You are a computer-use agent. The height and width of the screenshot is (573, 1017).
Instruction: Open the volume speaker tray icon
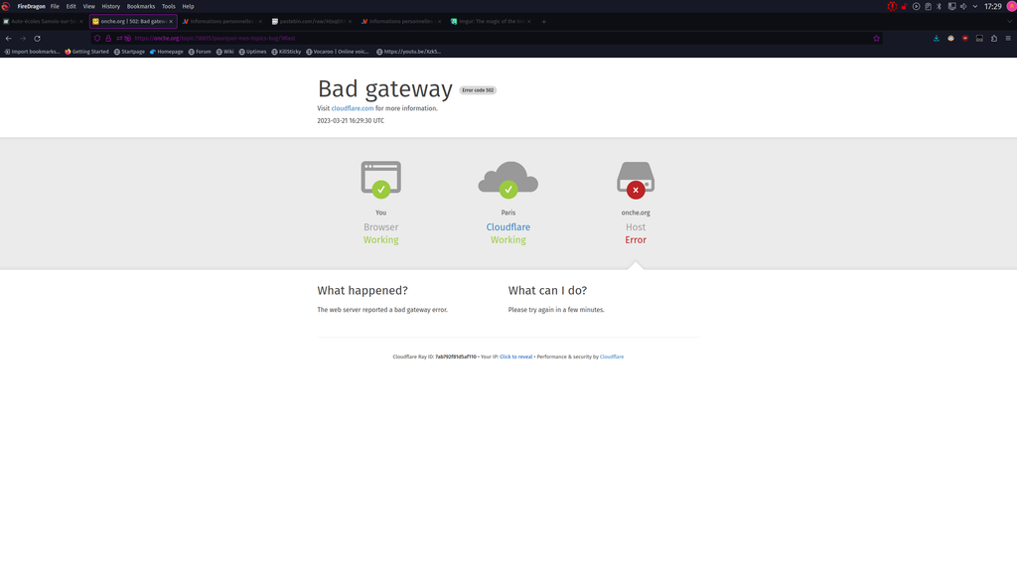963,7
